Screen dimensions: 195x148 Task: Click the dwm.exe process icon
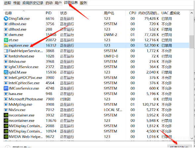click(6, 35)
